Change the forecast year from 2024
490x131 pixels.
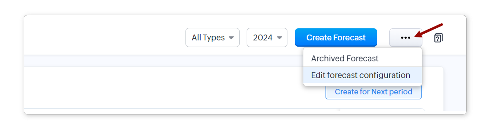[267, 38]
